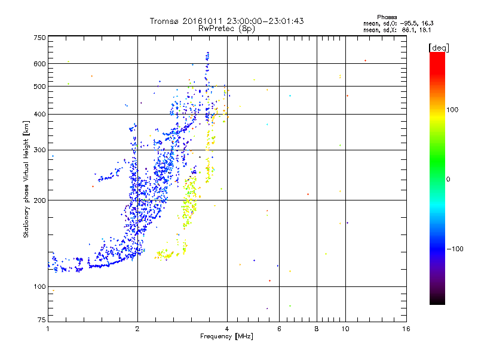The height and width of the screenshot is (358, 478).
Task: Click the colorbar tick label "100"
Action: (x=452, y=110)
